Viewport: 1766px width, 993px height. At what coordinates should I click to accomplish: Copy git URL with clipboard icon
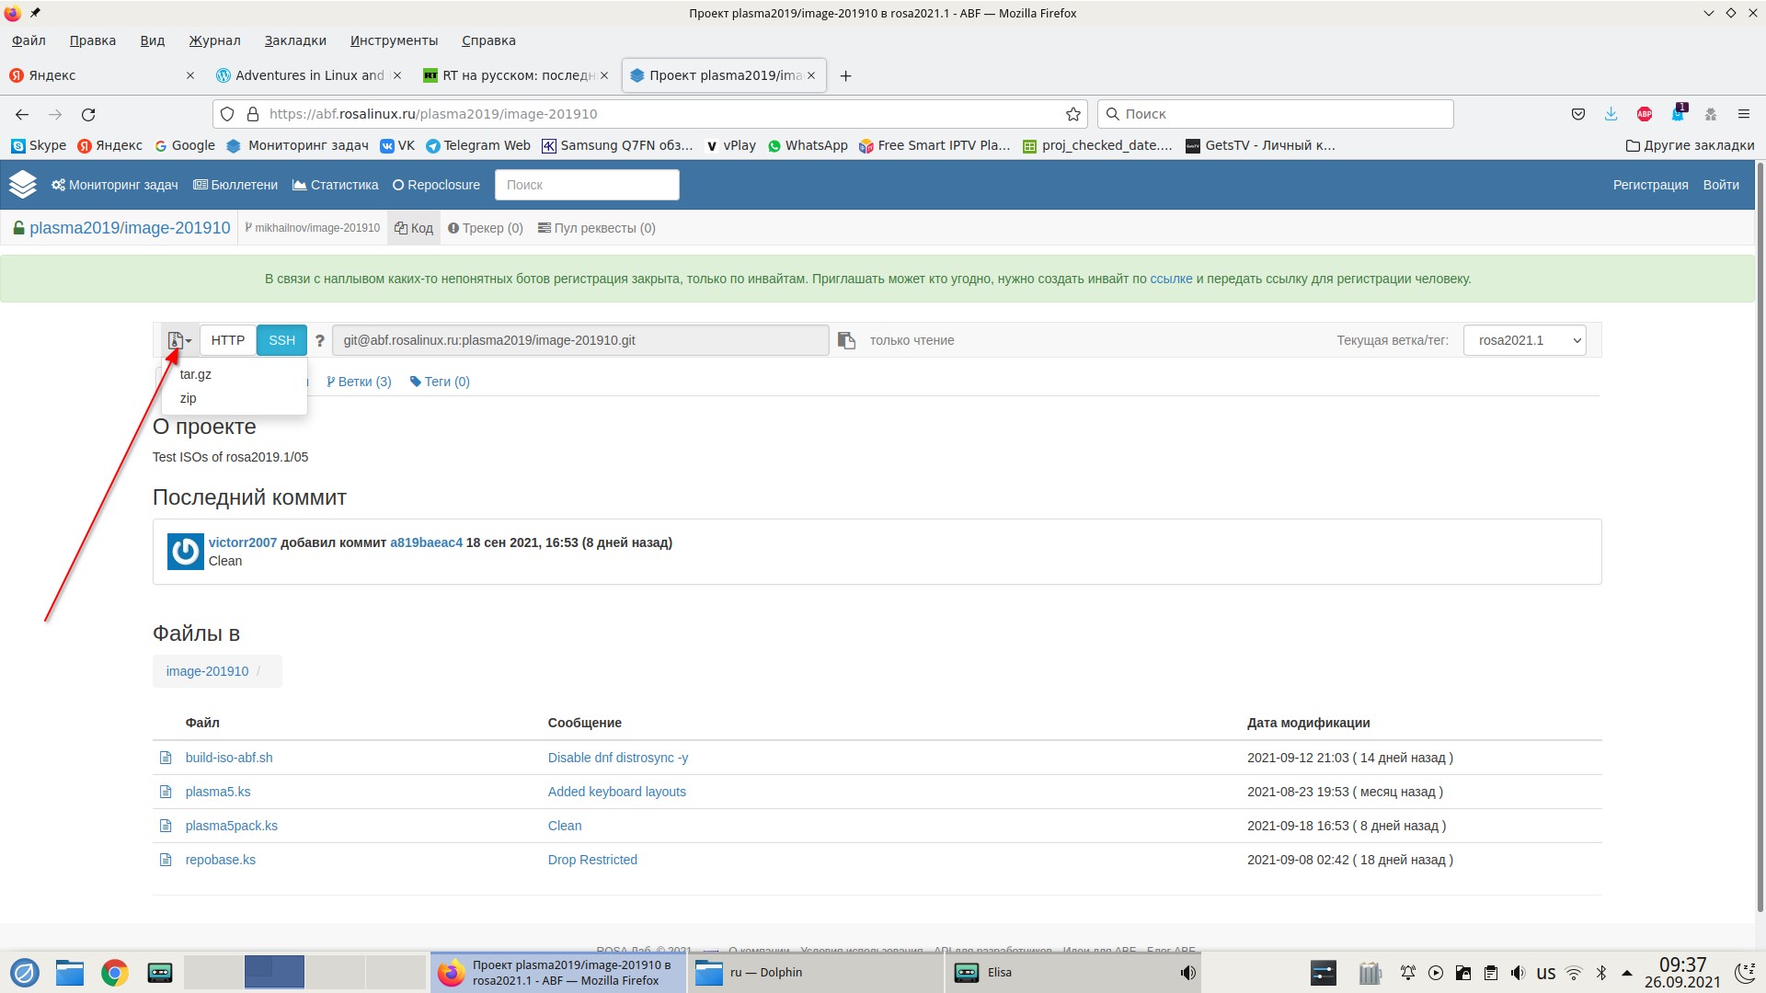click(x=846, y=341)
